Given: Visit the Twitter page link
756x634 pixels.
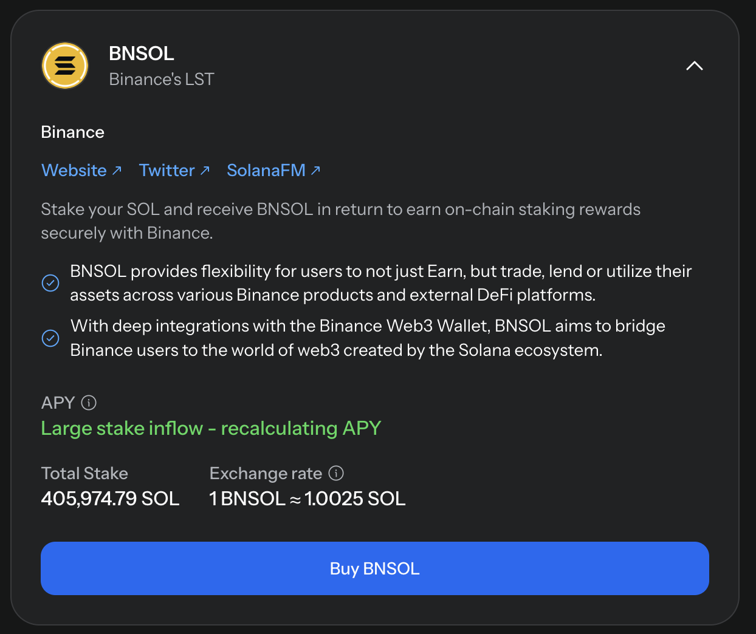Looking at the screenshot, I should point(167,170).
